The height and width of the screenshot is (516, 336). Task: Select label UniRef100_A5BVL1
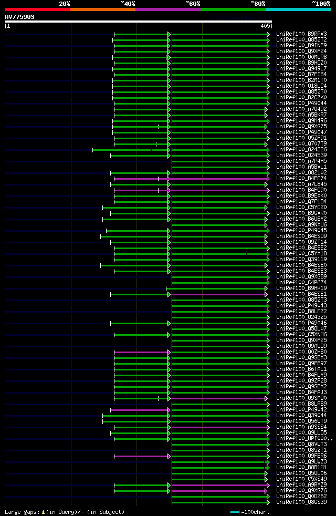pos(301,167)
